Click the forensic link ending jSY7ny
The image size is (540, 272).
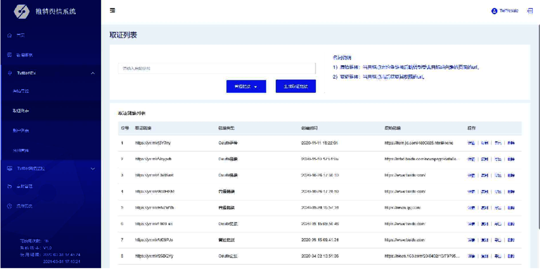153,143
